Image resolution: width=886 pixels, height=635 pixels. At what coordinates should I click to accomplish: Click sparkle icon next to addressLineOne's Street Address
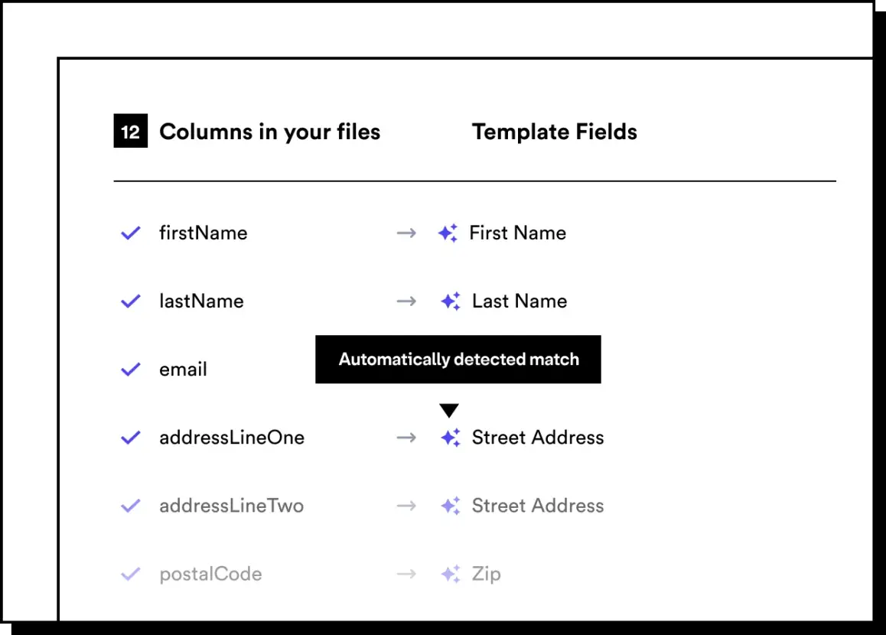[451, 438]
